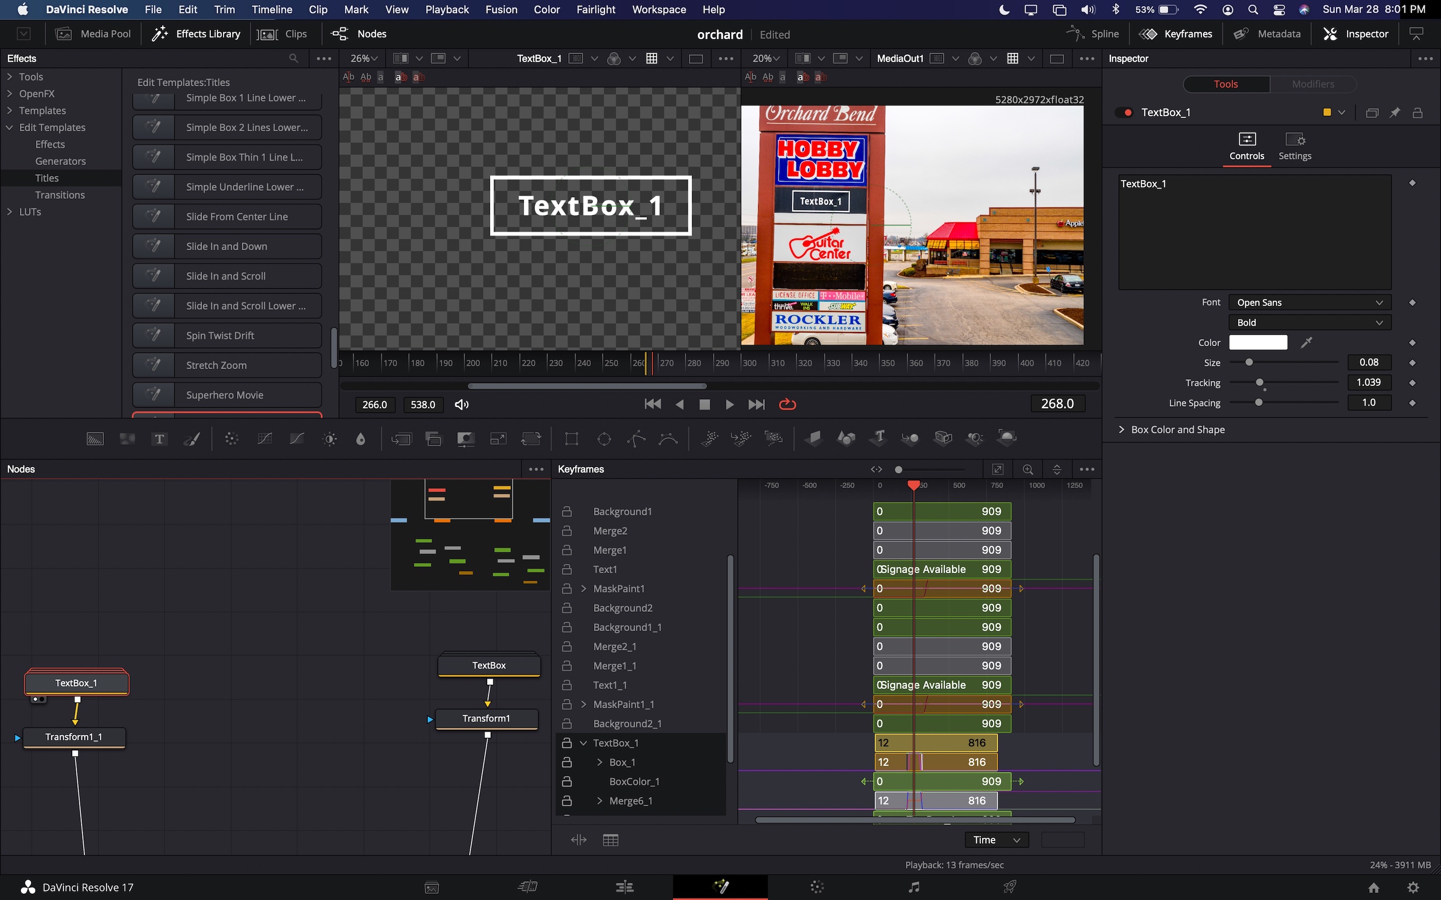This screenshot has width=1441, height=900.
Task: Add a Brightness Contrast node
Action: point(330,439)
